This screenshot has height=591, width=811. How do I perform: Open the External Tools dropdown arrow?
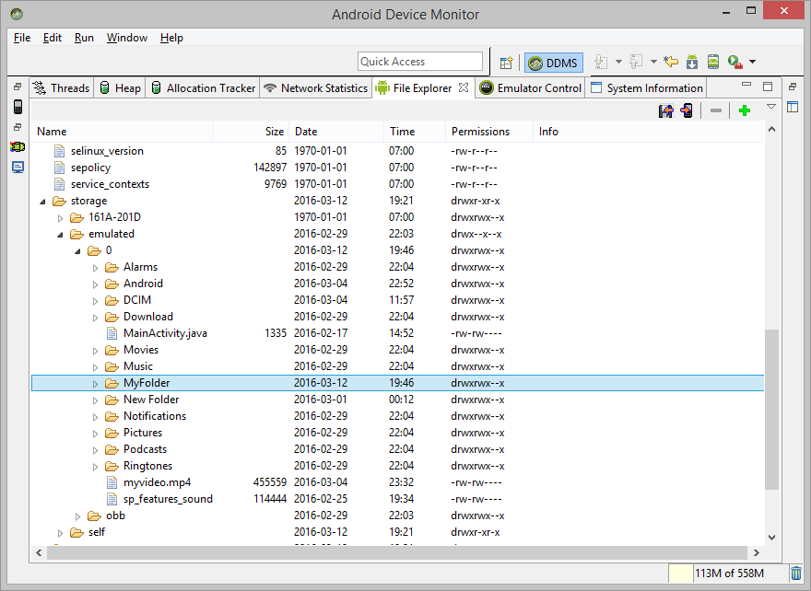(753, 62)
